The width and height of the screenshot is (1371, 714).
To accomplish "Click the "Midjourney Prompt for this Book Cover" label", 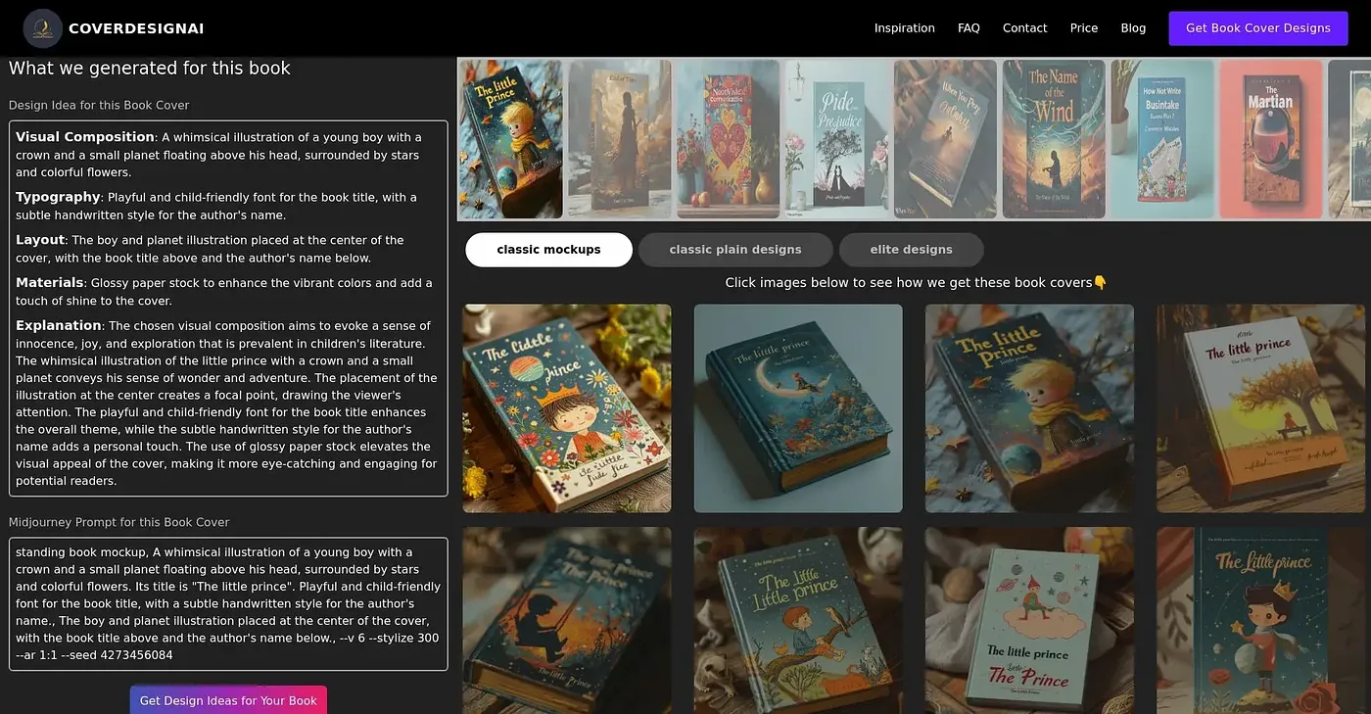I will pos(119,522).
